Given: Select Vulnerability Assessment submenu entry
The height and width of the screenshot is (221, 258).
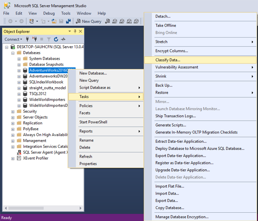Looking at the screenshot, I should [x=200, y=67].
